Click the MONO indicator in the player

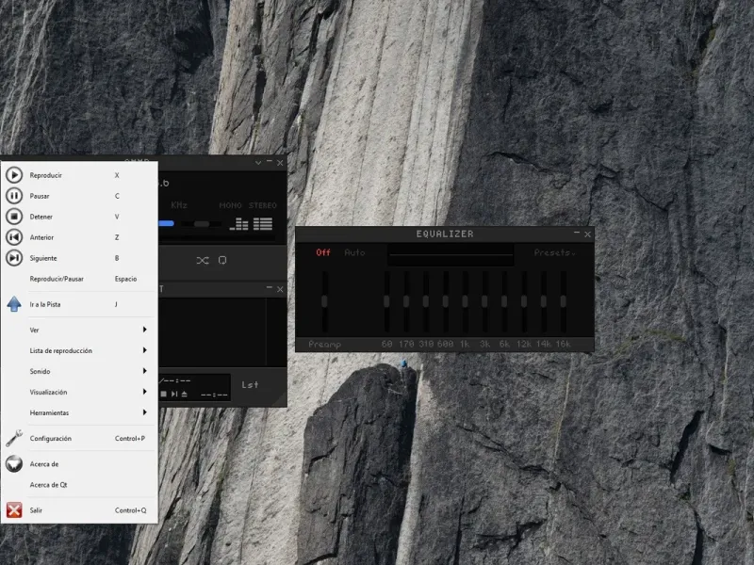point(230,205)
